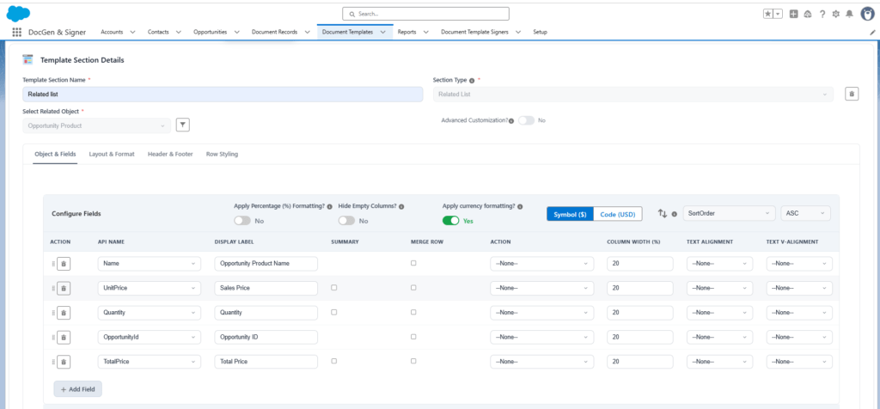Delete the Quantity field row
The image size is (880, 409).
pos(64,313)
